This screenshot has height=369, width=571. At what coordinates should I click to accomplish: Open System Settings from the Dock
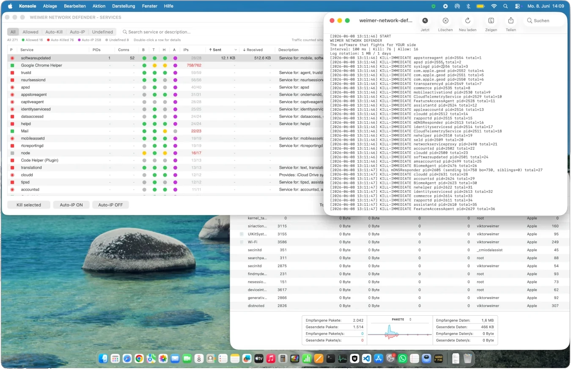tap(391, 358)
